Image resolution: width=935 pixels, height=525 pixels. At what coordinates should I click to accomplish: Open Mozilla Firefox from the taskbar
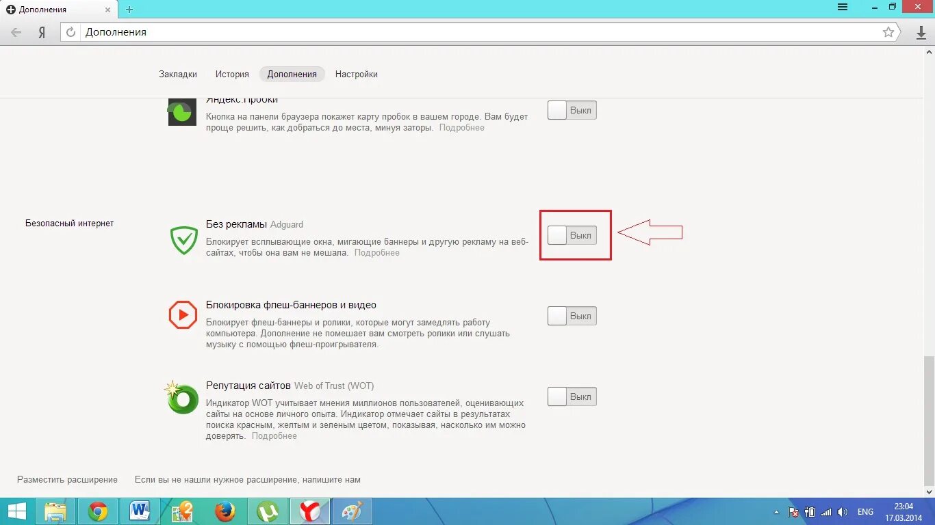tap(225, 511)
